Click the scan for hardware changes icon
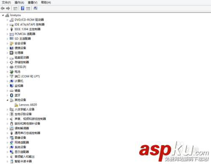Image resolution: width=211 pixels, height=164 pixels. pyautogui.click(x=35, y=8)
